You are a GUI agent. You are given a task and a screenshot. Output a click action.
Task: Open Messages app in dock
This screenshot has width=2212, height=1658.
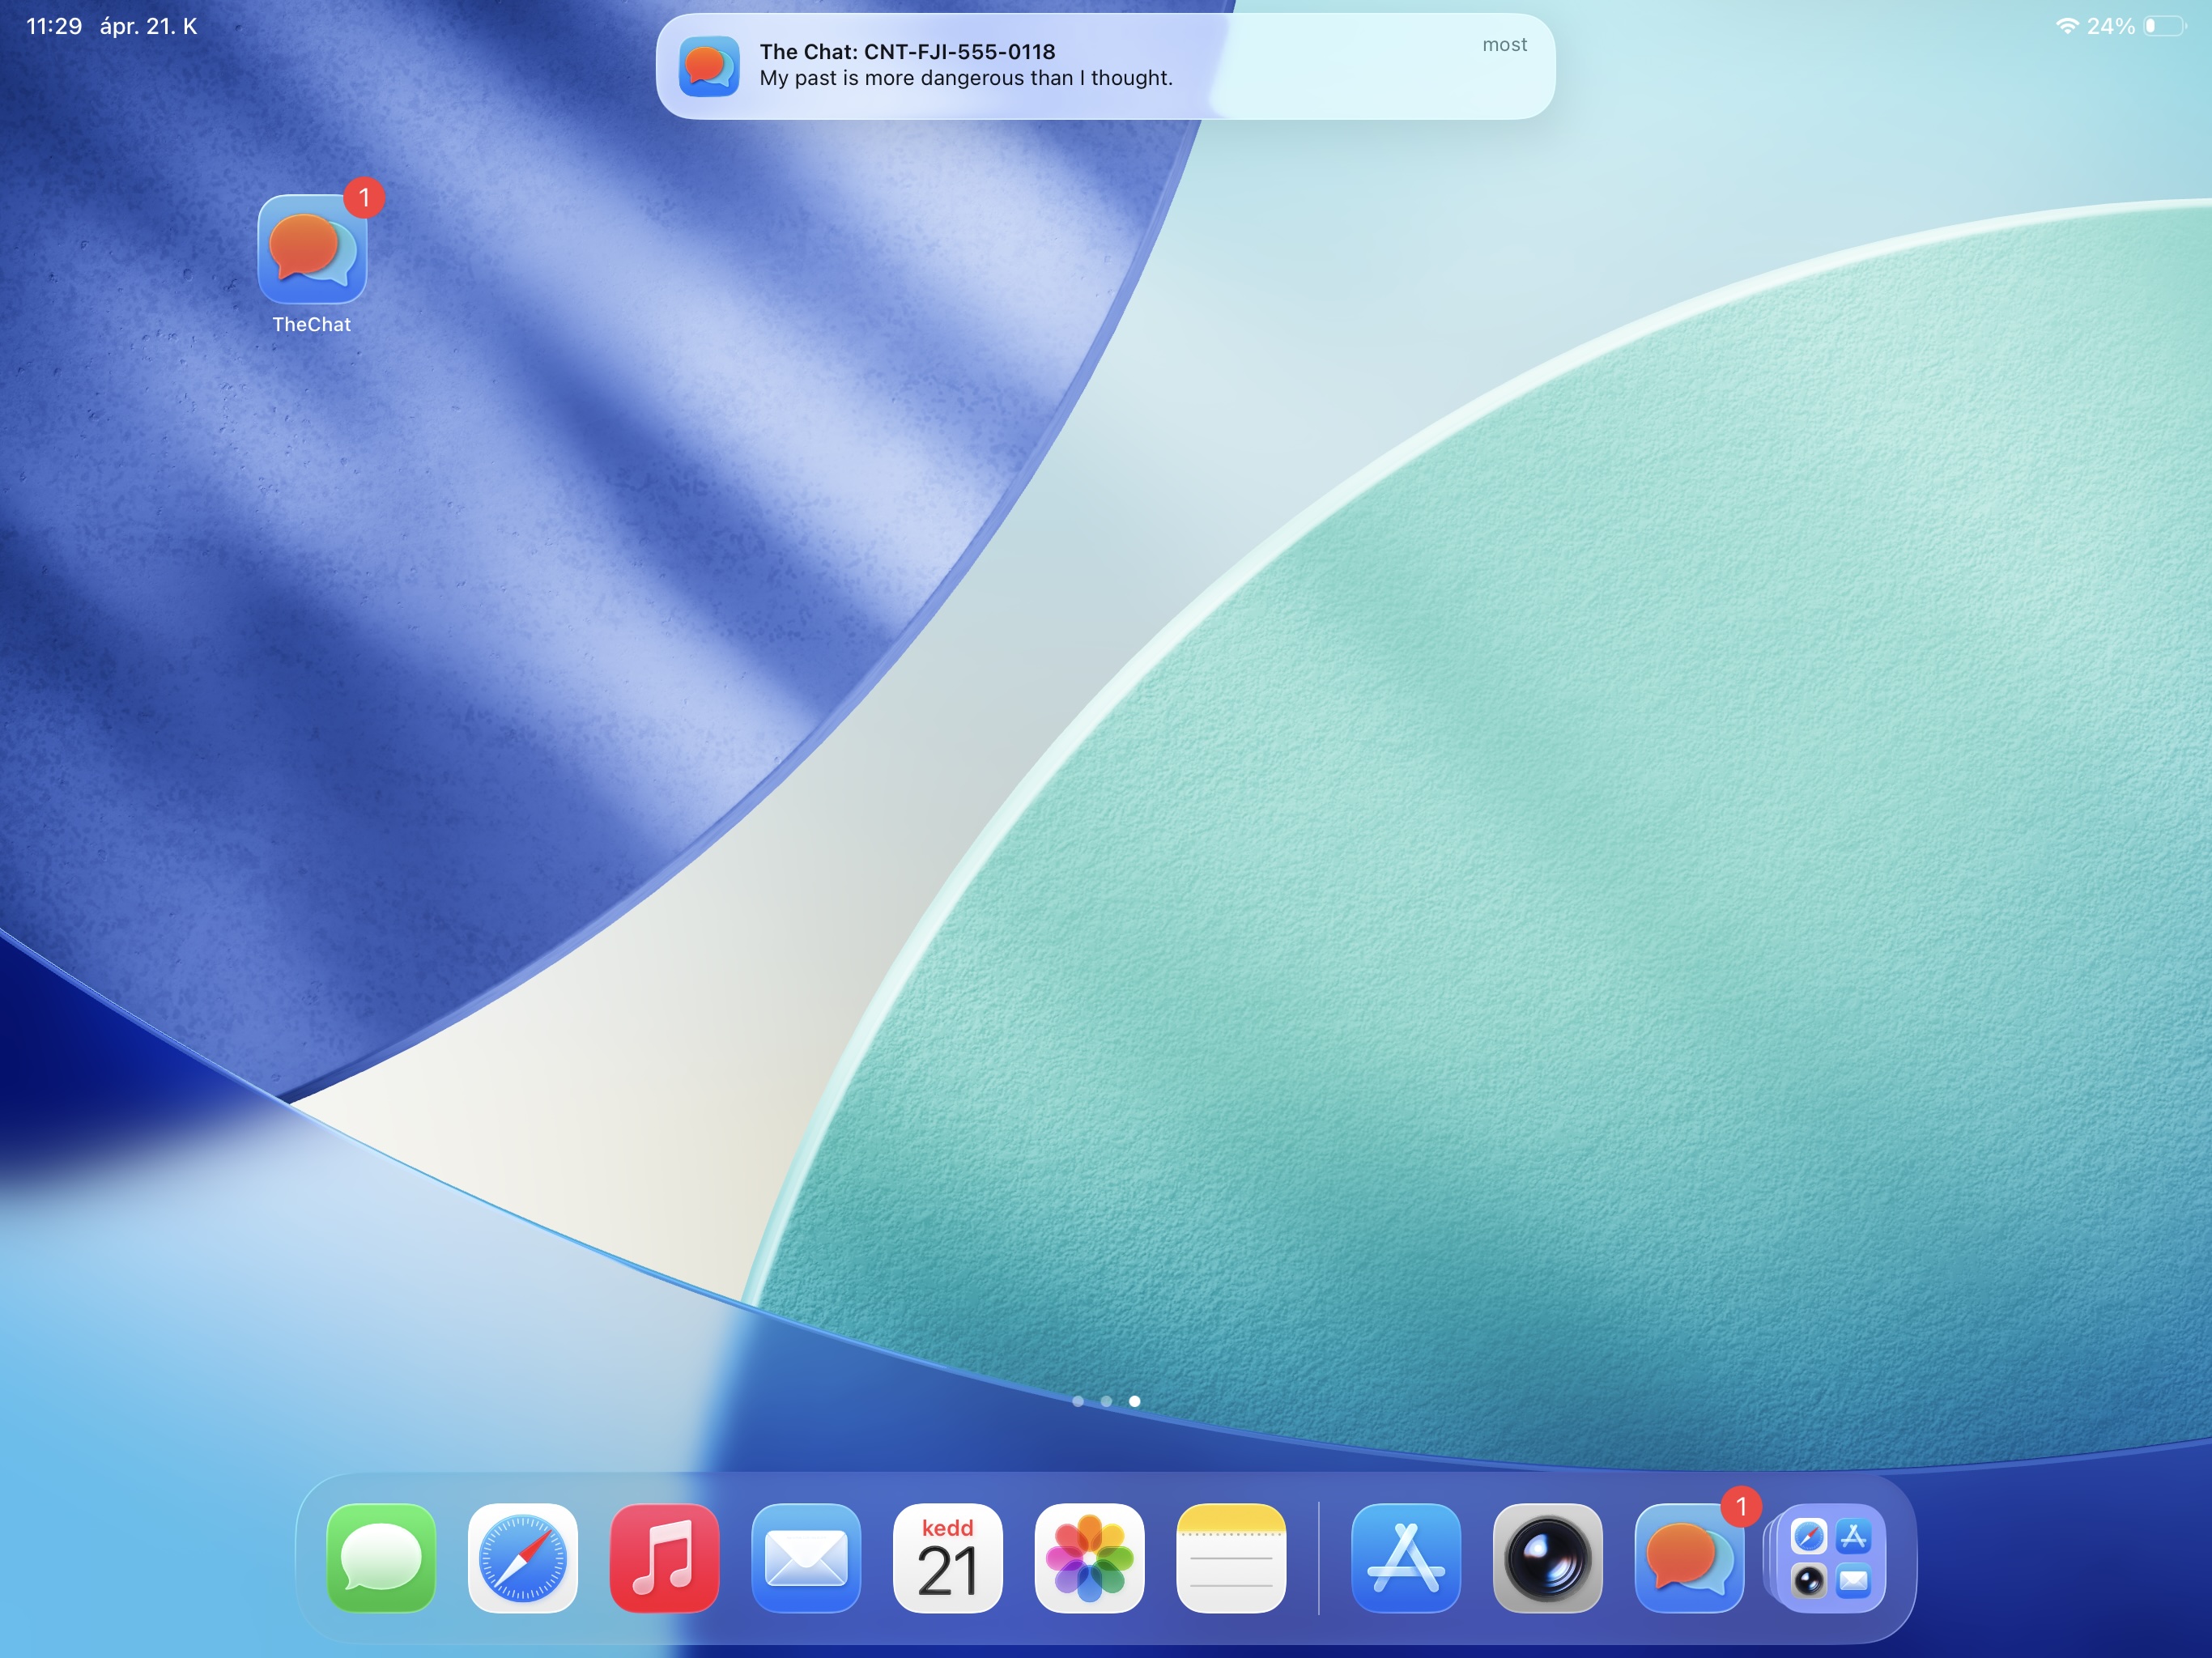coord(381,1558)
